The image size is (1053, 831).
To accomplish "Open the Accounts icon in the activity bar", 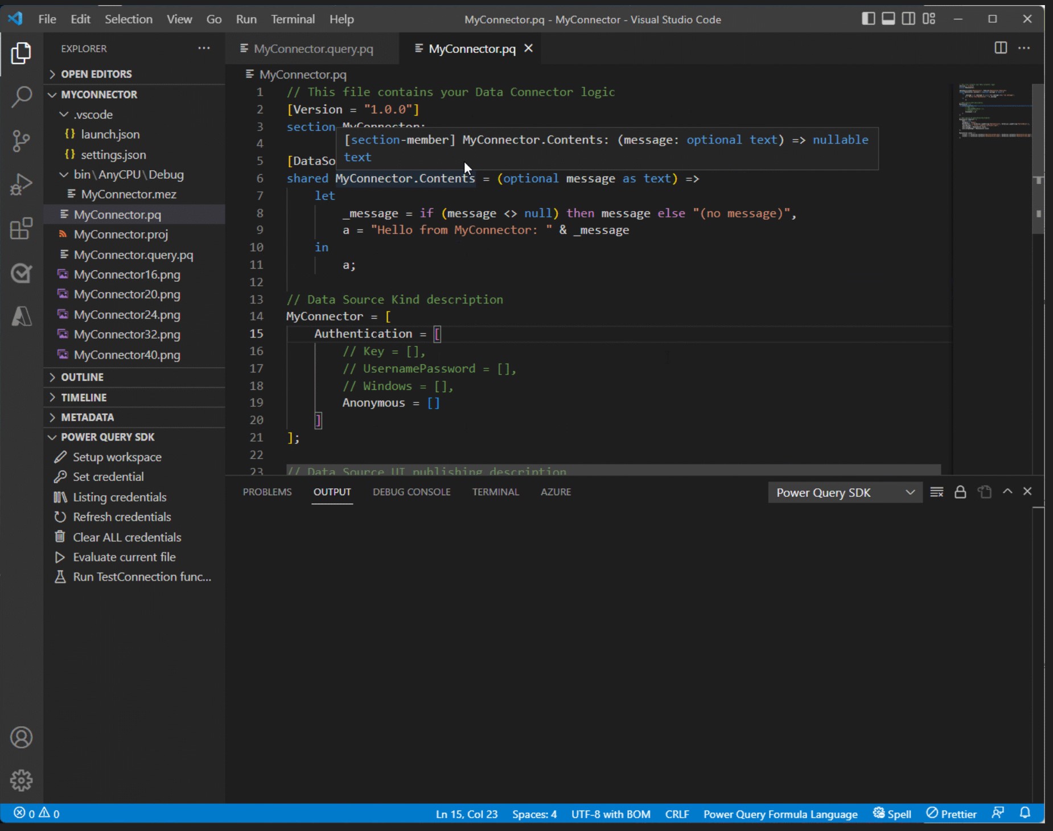I will coord(21,737).
